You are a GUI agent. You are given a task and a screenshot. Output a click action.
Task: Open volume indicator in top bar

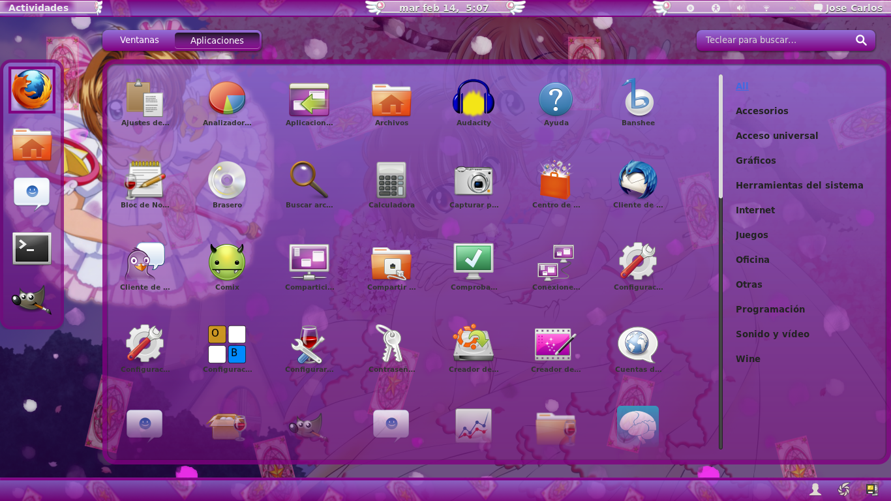[740, 8]
